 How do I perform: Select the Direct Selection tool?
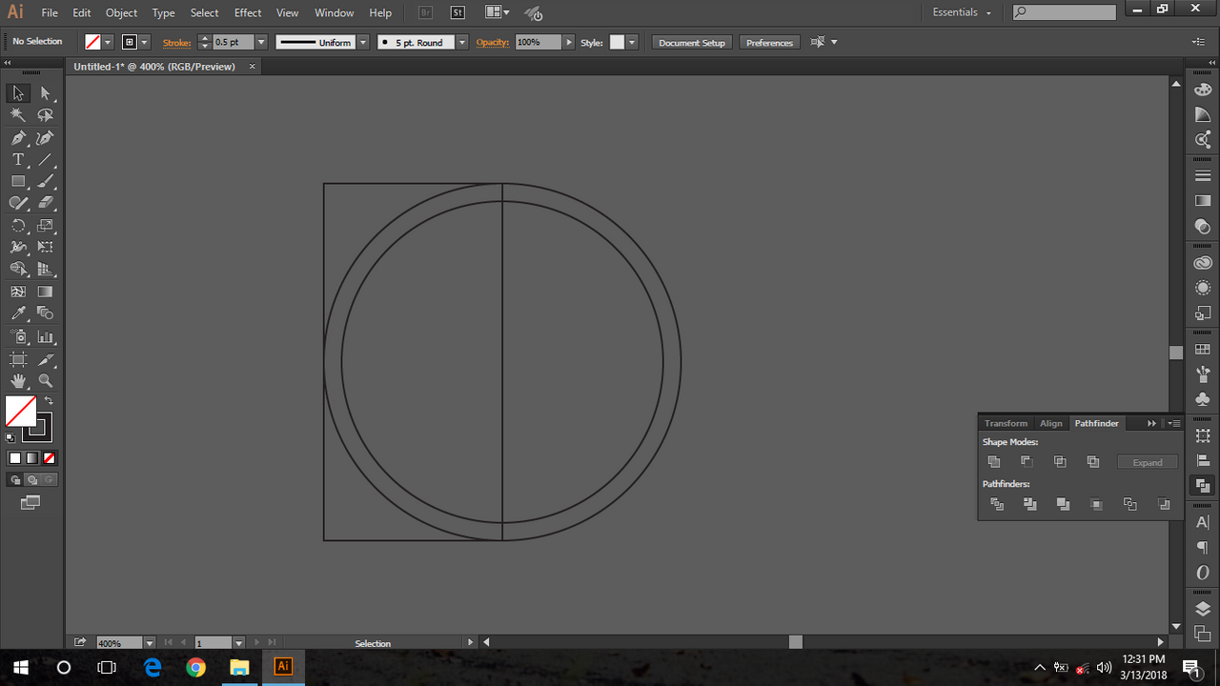[45, 93]
